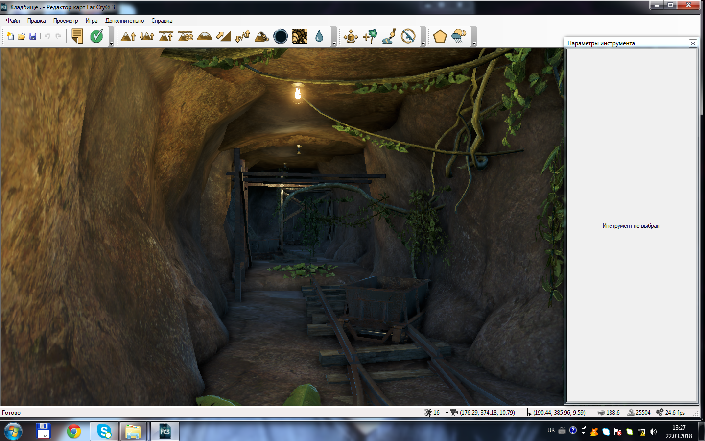
Task: Select the Water level droplet tool
Action: click(x=319, y=36)
